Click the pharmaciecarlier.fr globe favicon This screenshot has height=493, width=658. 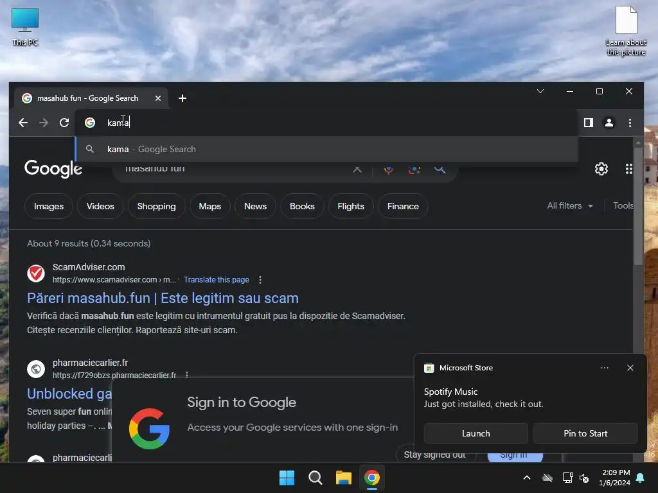[36, 369]
